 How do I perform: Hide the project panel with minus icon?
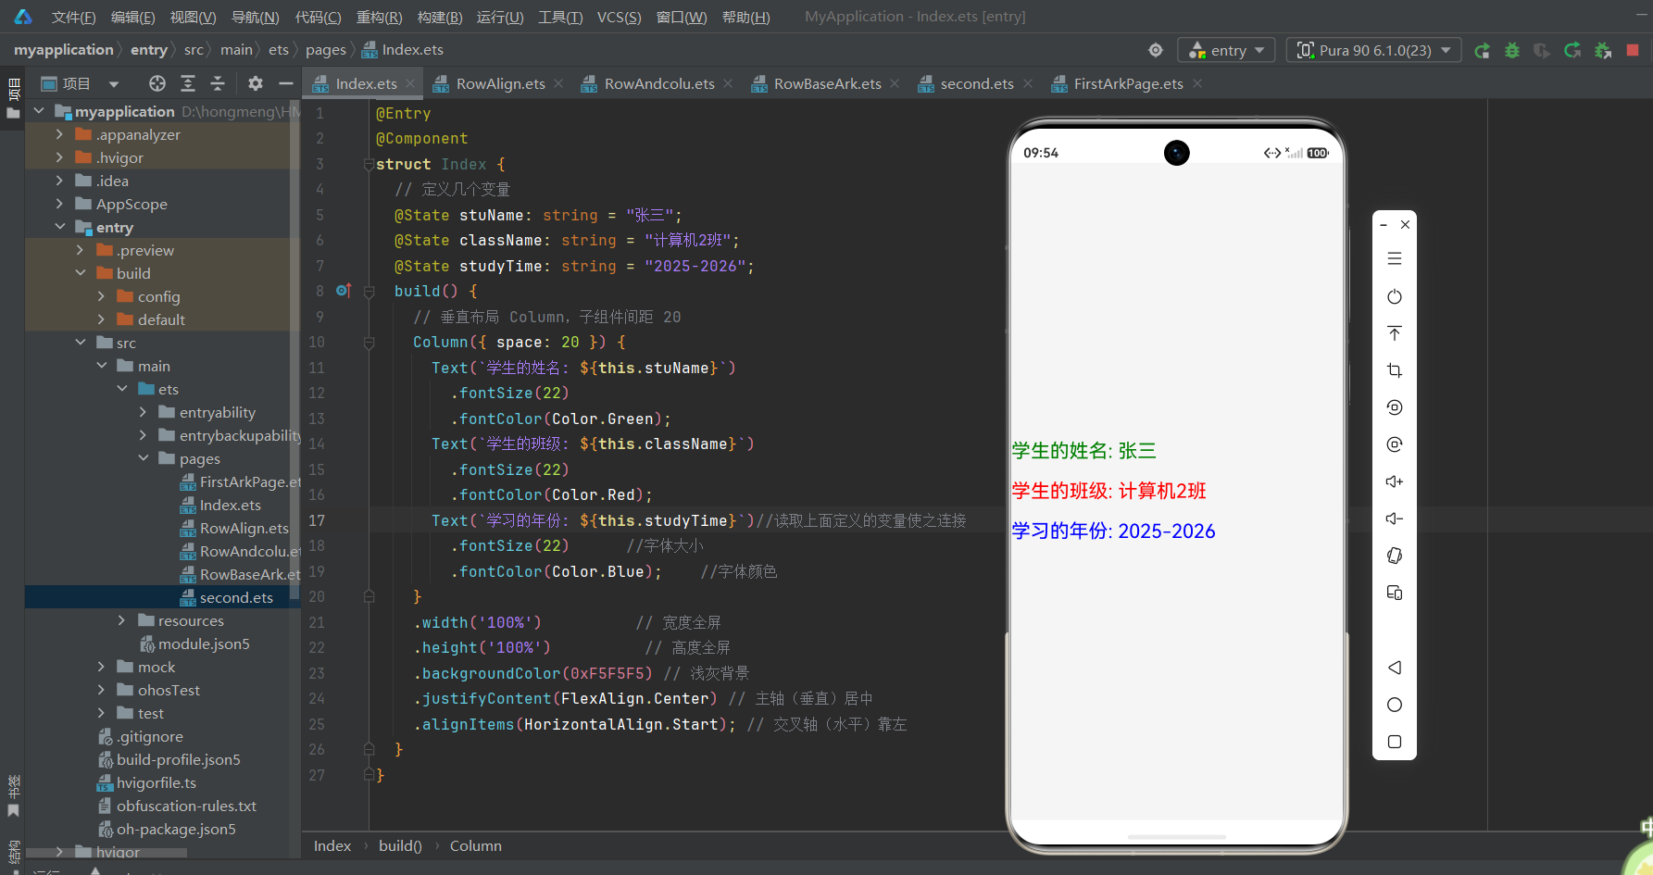coord(286,83)
